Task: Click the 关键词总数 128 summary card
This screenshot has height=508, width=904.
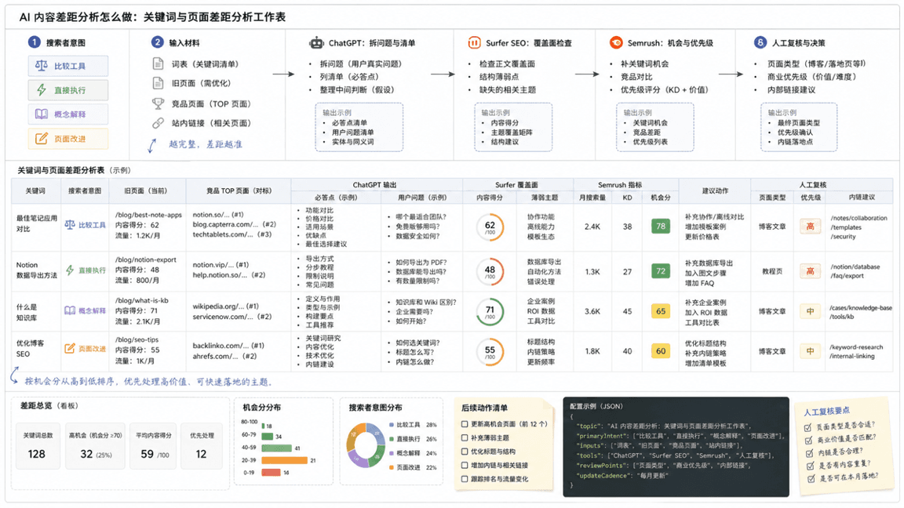Action: click(x=36, y=447)
